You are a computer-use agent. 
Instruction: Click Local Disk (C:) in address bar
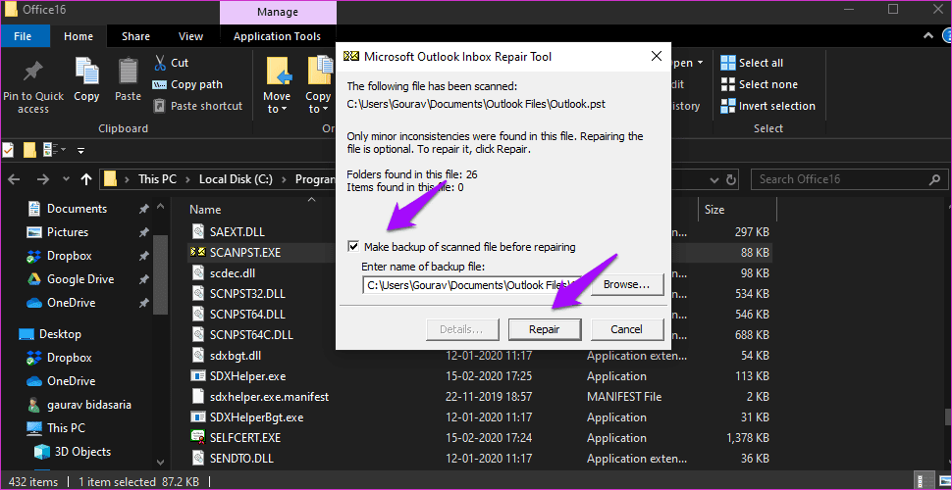(237, 179)
